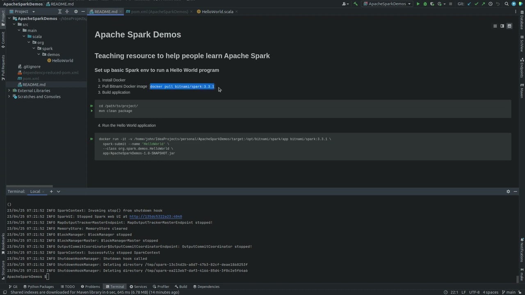Open the Problems tool window
The image size is (525, 295).
[90, 287]
